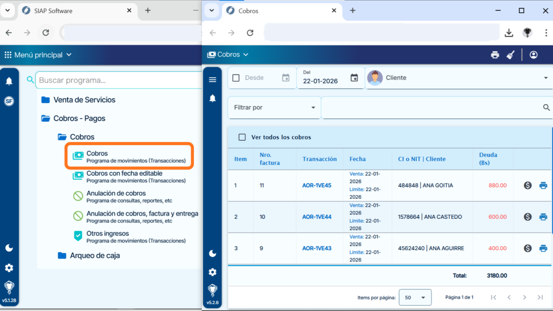Open the settings gear in the Cobros sidebar
The image size is (553, 311).
pyautogui.click(x=213, y=272)
